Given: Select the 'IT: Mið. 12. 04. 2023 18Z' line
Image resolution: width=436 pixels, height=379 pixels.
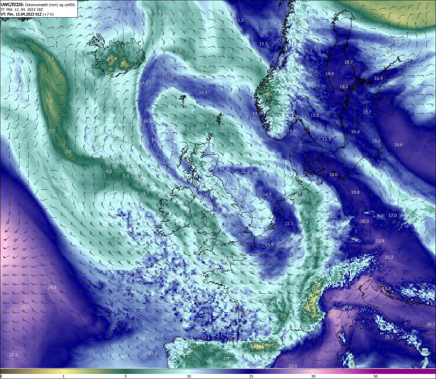Looking at the screenshot, I should [22, 10].
